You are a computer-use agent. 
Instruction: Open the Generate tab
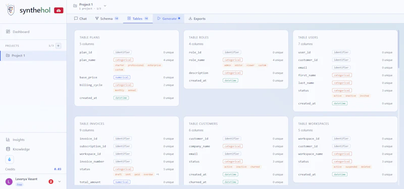click(169, 19)
